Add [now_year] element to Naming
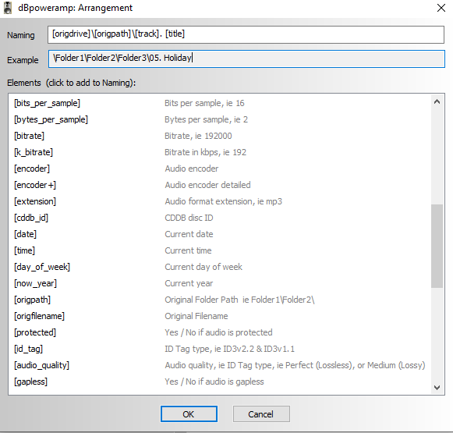 [35, 283]
